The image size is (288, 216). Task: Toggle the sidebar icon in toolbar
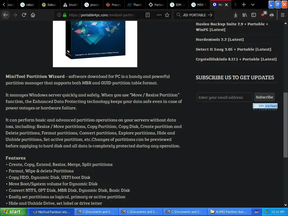coord(254,15)
